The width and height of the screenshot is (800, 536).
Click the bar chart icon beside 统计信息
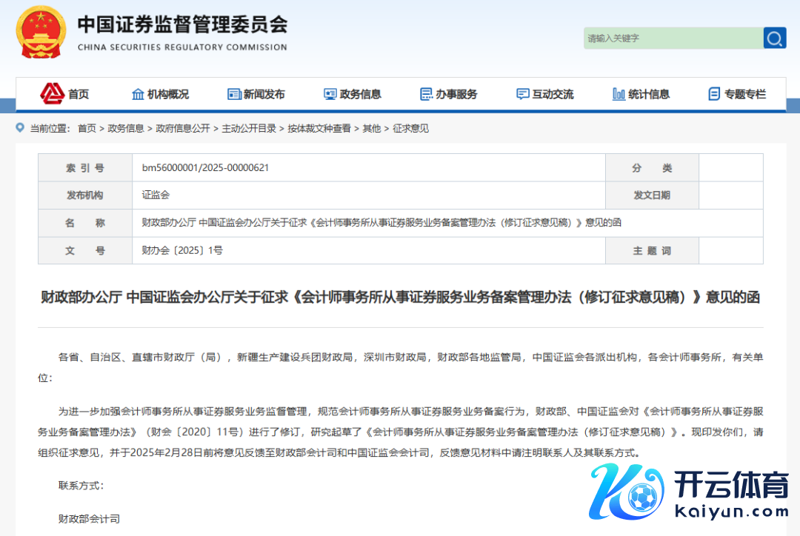[x=619, y=94]
